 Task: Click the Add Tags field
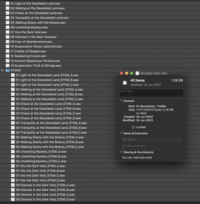(152, 93)
